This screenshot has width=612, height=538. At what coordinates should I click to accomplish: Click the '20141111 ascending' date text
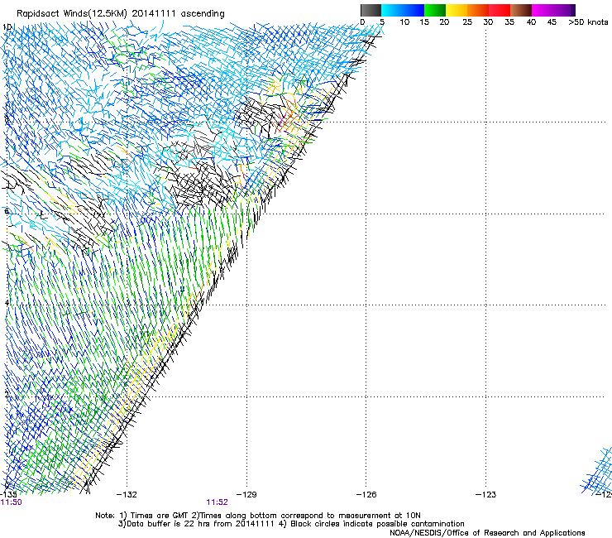pos(179,14)
